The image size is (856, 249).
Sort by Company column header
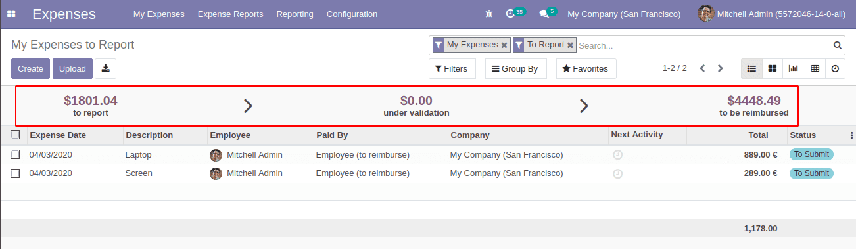pyautogui.click(x=470, y=135)
